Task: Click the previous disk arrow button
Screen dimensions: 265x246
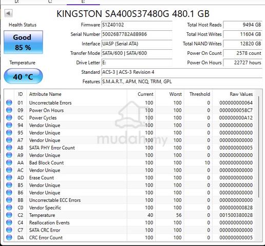Action: tap(8, 13)
